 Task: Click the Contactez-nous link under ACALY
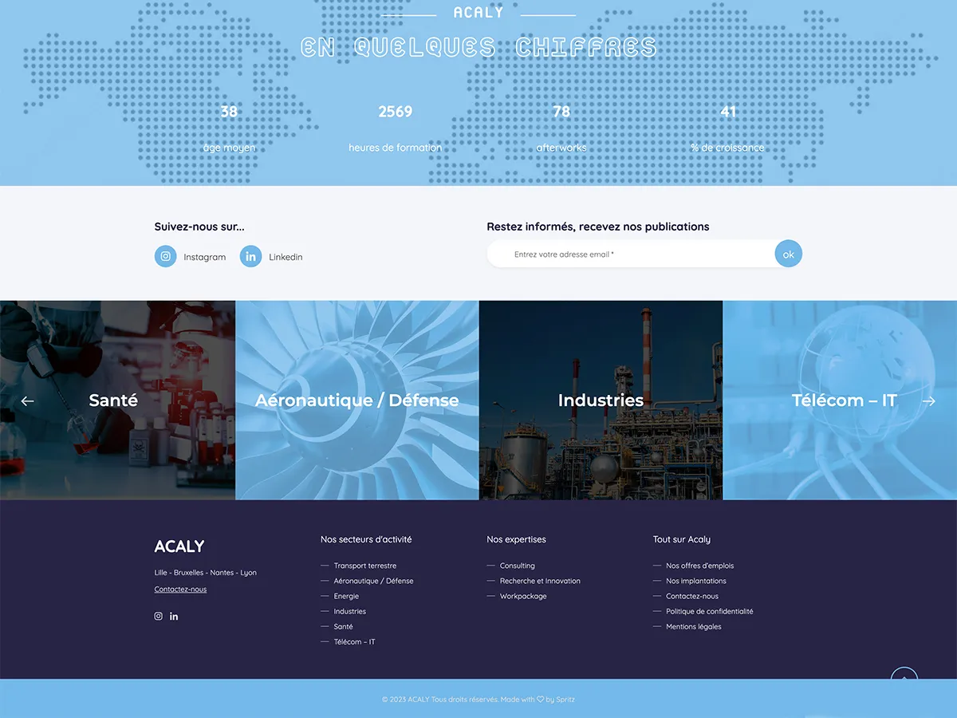180,590
